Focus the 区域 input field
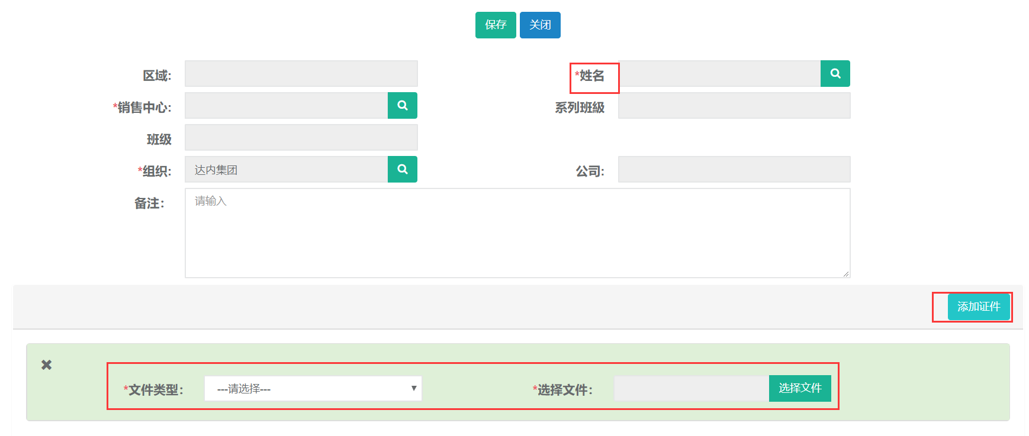 point(301,74)
